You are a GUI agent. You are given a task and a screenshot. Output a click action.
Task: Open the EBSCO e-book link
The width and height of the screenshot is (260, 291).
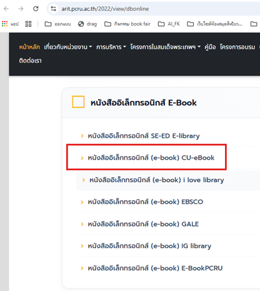click(x=145, y=202)
